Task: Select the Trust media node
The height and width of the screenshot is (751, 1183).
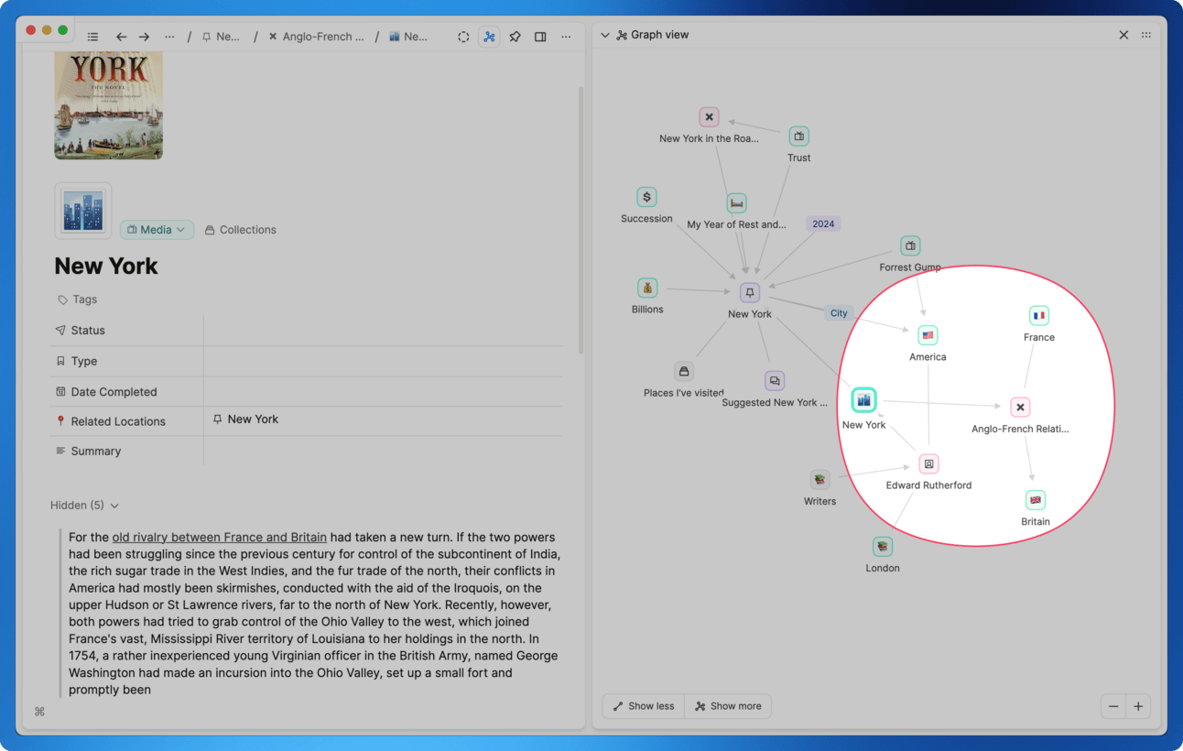Action: (x=799, y=136)
